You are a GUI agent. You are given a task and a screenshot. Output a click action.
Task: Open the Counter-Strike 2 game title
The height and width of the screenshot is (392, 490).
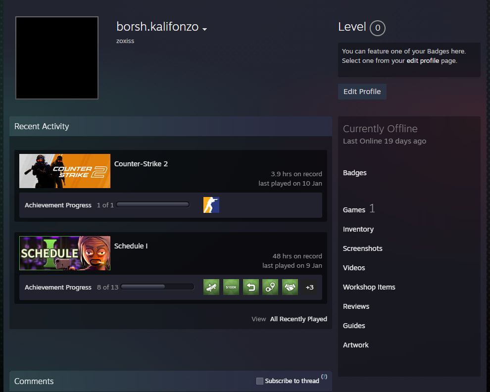point(141,164)
